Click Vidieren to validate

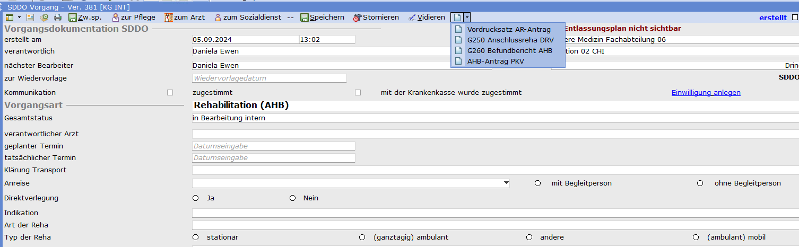[x=427, y=17]
